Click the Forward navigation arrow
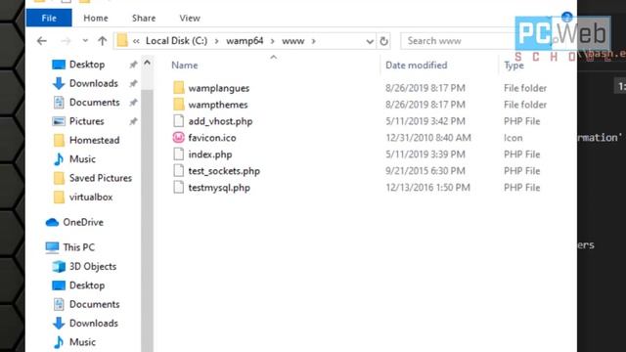The height and width of the screenshot is (352, 626). (66, 41)
